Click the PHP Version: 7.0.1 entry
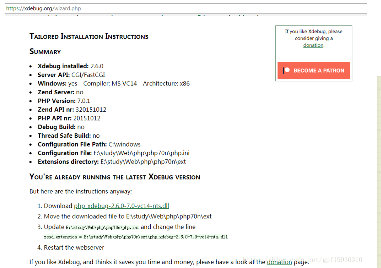381x268 pixels. pos(64,101)
